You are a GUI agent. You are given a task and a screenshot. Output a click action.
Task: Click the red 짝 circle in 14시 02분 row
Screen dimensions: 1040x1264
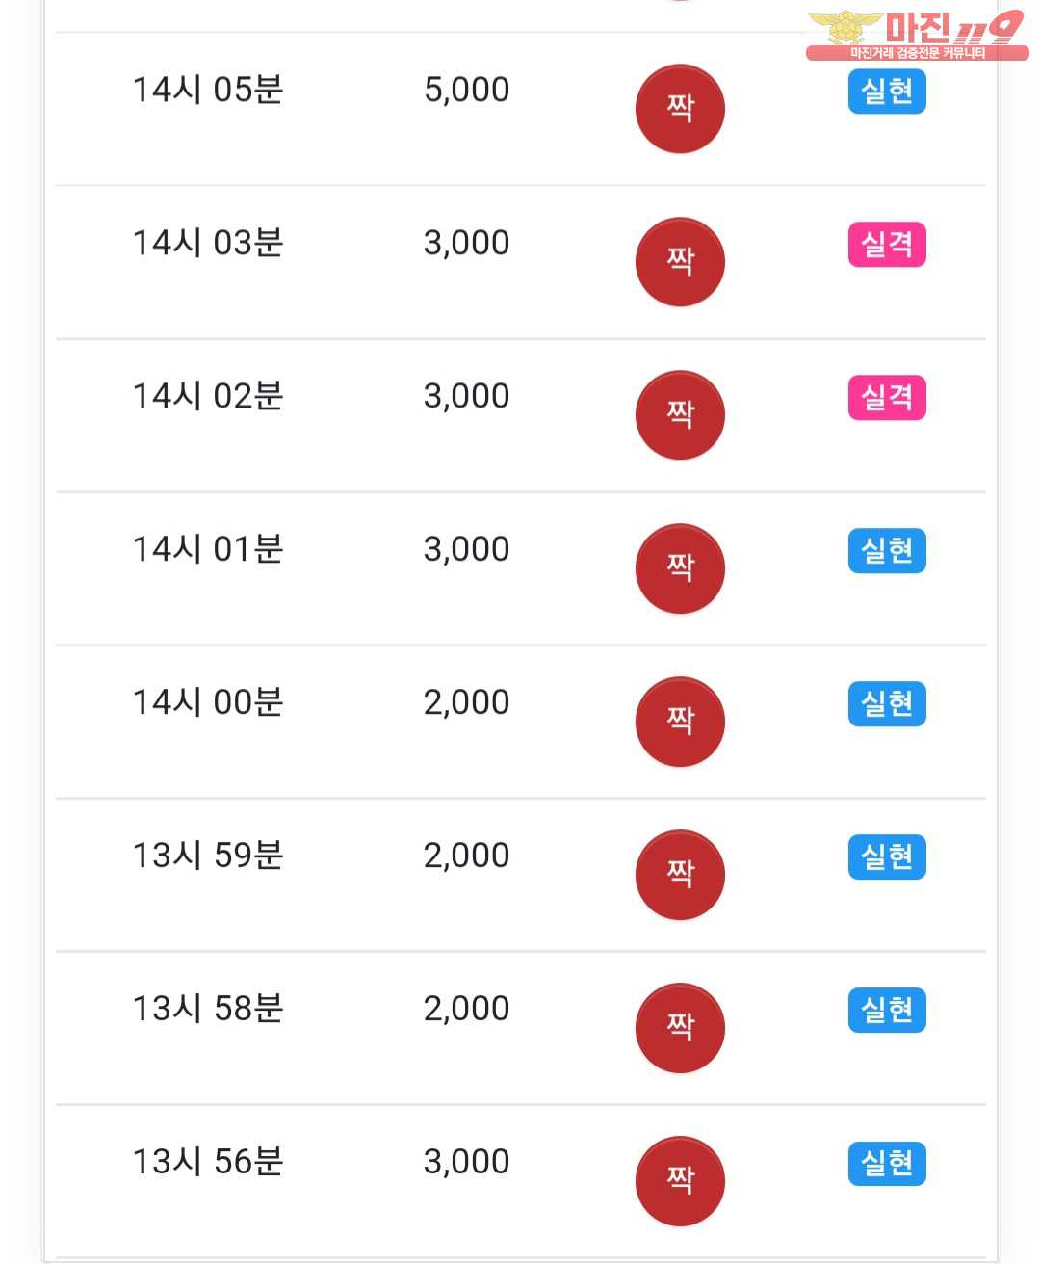tap(680, 415)
